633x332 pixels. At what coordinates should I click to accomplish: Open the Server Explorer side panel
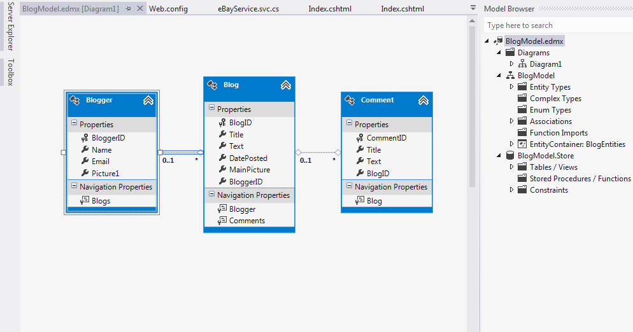(x=10, y=26)
